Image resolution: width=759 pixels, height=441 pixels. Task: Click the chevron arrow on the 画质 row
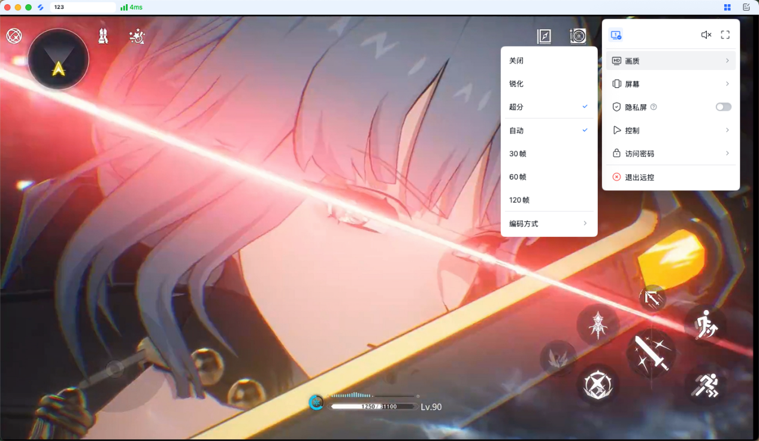(727, 60)
